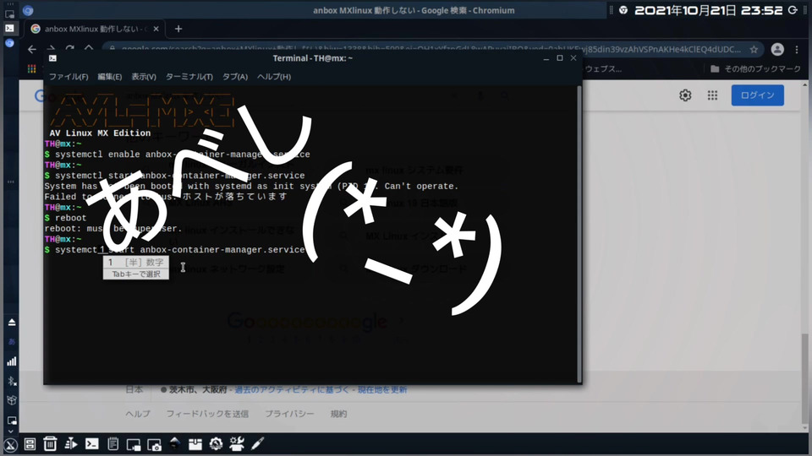The width and height of the screenshot is (812, 456).
Task: Minimize the Terminal window
Action: (x=546, y=58)
